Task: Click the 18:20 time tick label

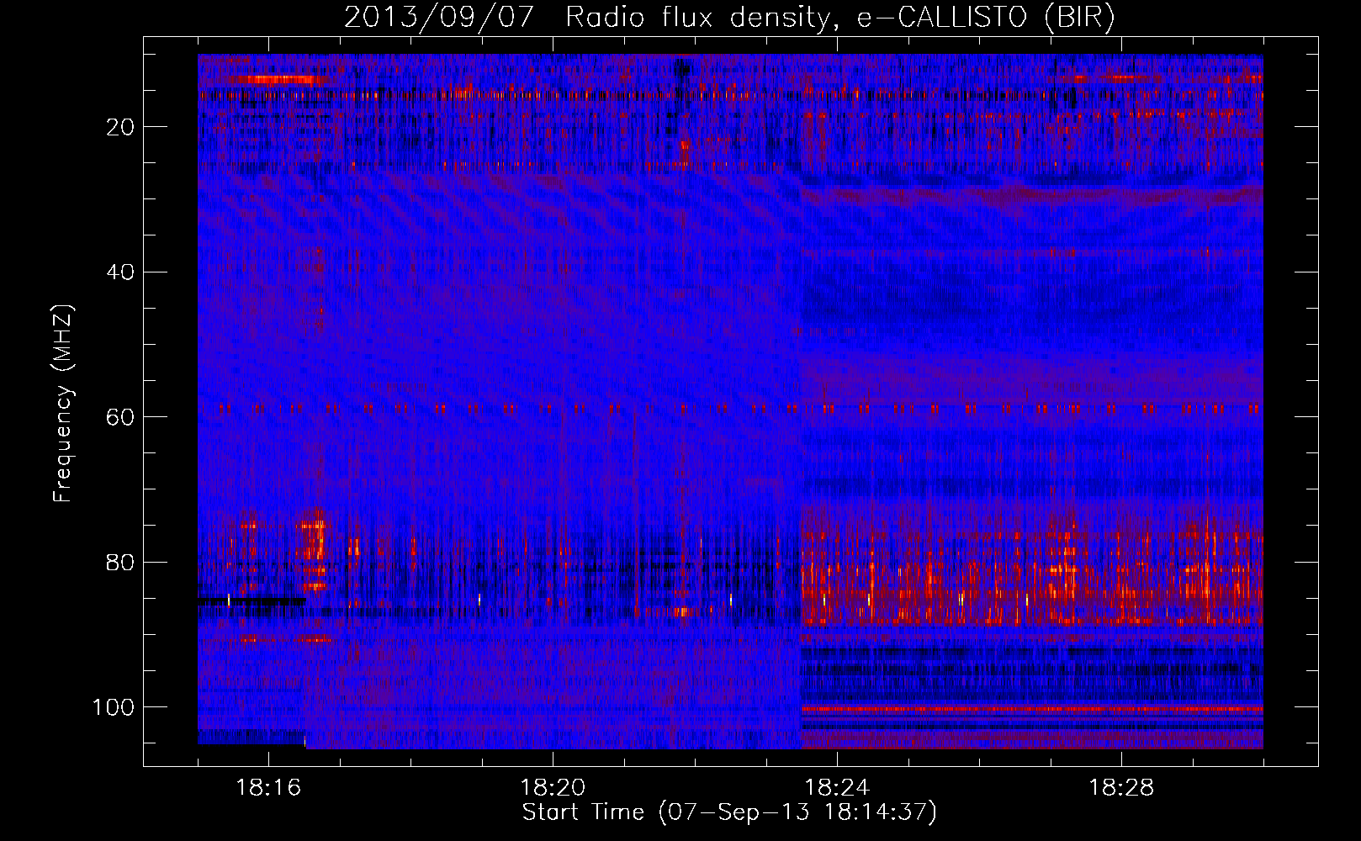Action: click(553, 788)
